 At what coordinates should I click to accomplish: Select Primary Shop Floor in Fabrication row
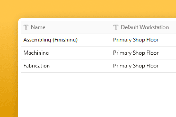(136, 66)
